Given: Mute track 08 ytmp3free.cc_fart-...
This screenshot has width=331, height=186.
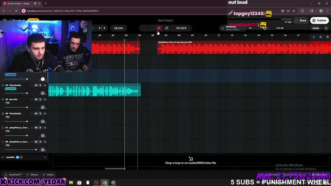Looking at the screenshot, I should point(36,142).
